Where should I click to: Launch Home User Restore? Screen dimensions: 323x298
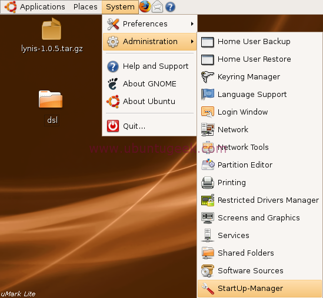coord(260,59)
